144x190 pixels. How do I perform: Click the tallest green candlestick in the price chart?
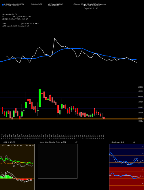(x=40, y=98)
